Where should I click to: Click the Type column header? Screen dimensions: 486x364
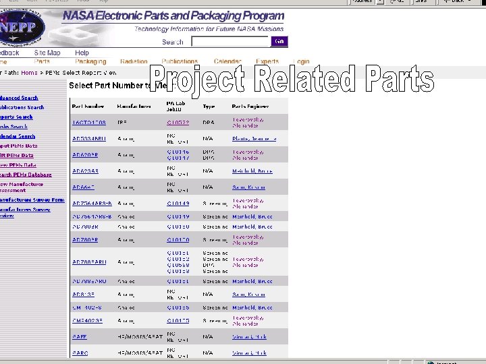click(x=209, y=107)
